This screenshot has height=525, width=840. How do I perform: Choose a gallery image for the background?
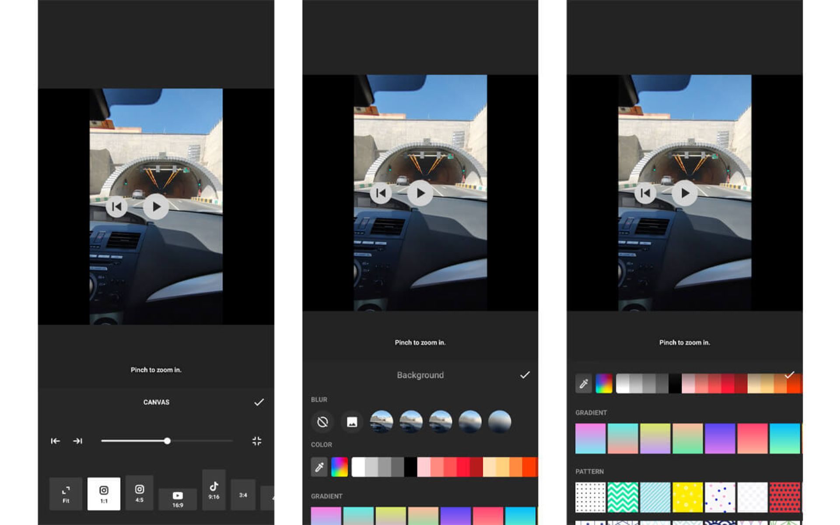click(x=352, y=422)
